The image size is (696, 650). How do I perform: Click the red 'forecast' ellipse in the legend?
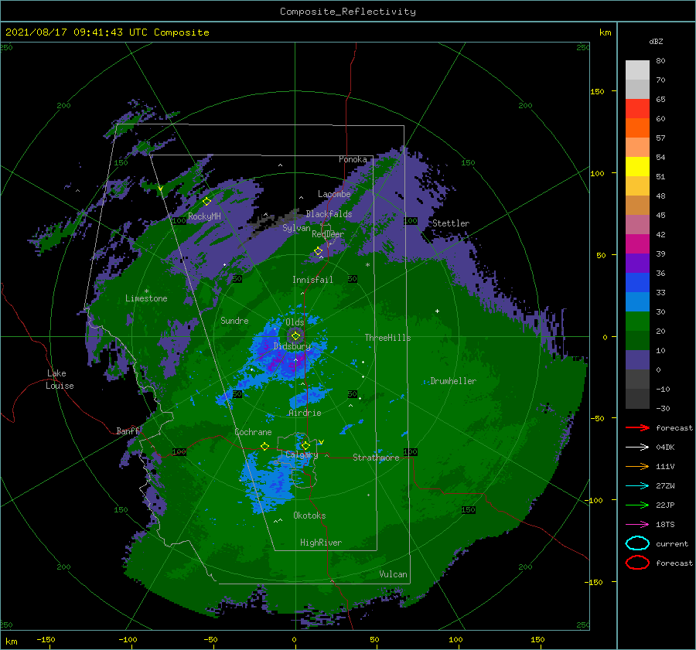(x=637, y=563)
